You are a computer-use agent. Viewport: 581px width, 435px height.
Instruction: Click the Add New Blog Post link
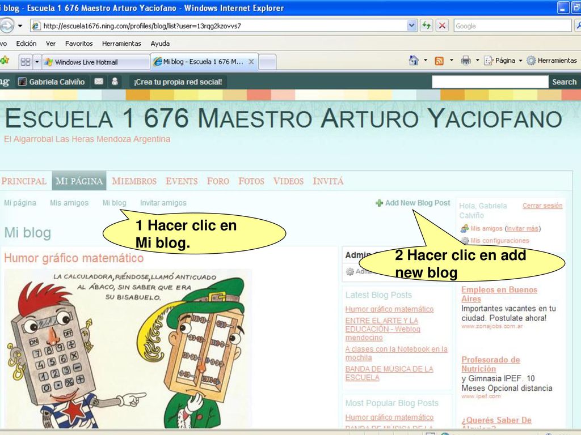point(418,203)
